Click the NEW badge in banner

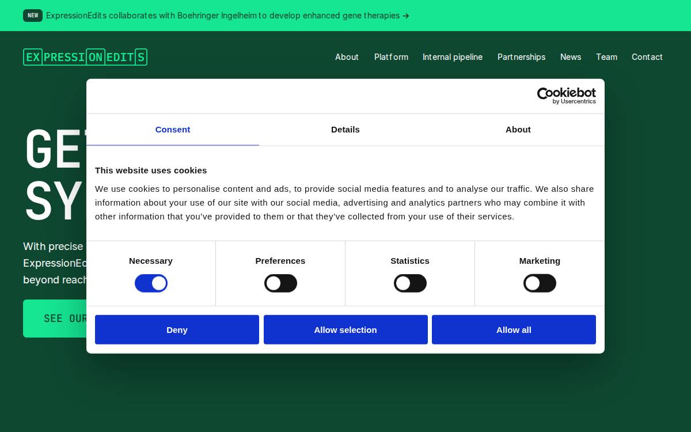tap(33, 16)
